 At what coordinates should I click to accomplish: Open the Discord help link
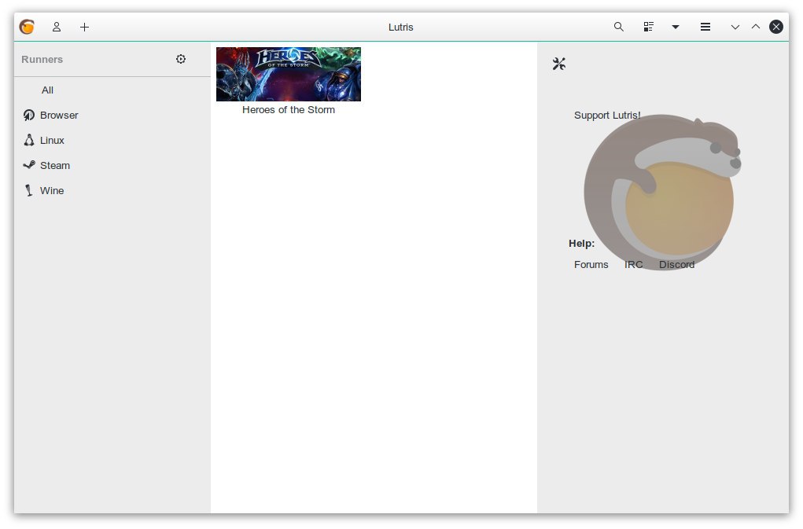point(676,264)
